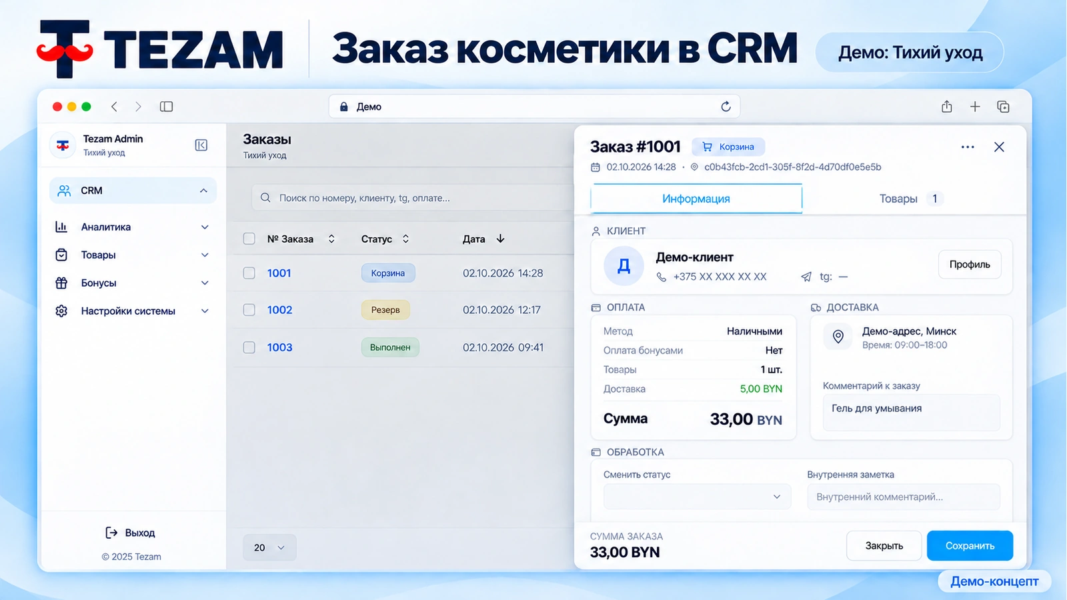Viewport: 1067px width, 600px height.
Task: Expand Настройки системы chevron
Action: tap(205, 311)
